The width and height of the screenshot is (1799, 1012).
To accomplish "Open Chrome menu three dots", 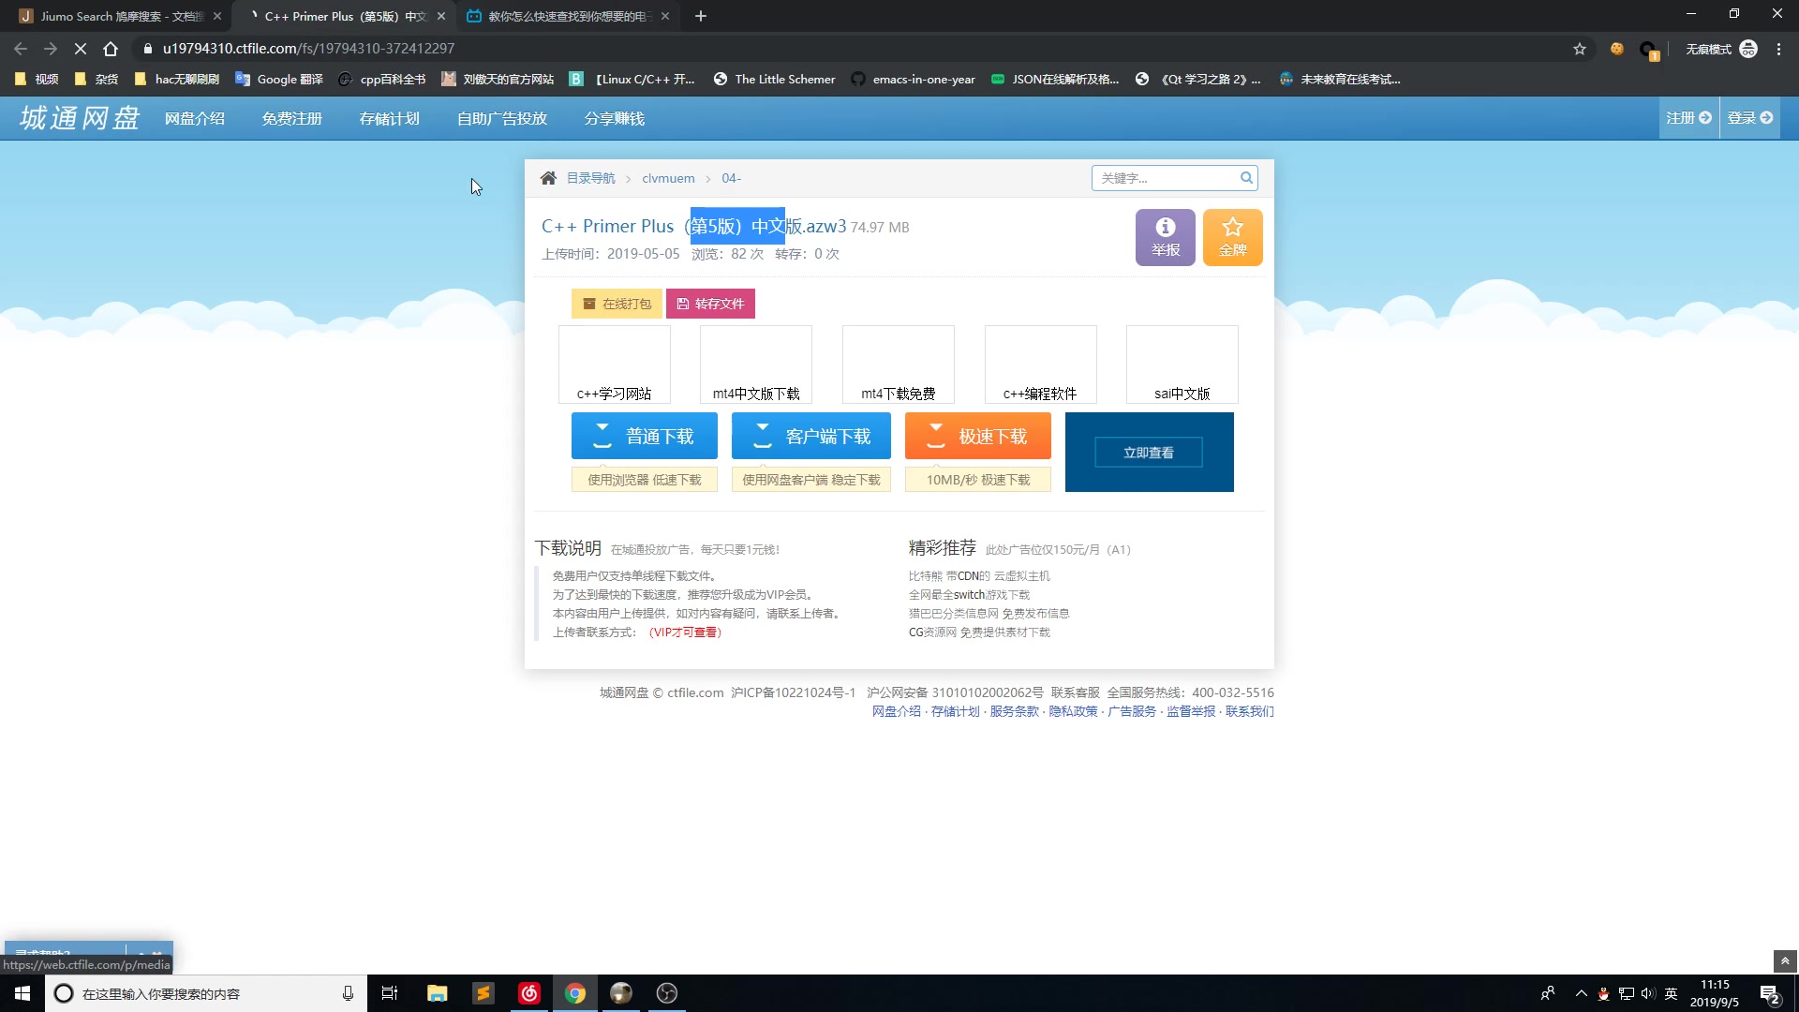I will 1778,49.
